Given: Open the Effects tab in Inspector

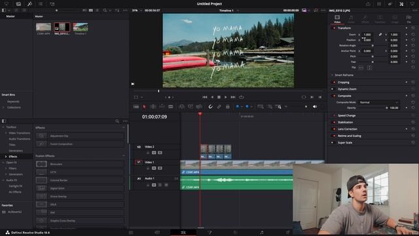Looking at the screenshot, I should pos(365,19).
